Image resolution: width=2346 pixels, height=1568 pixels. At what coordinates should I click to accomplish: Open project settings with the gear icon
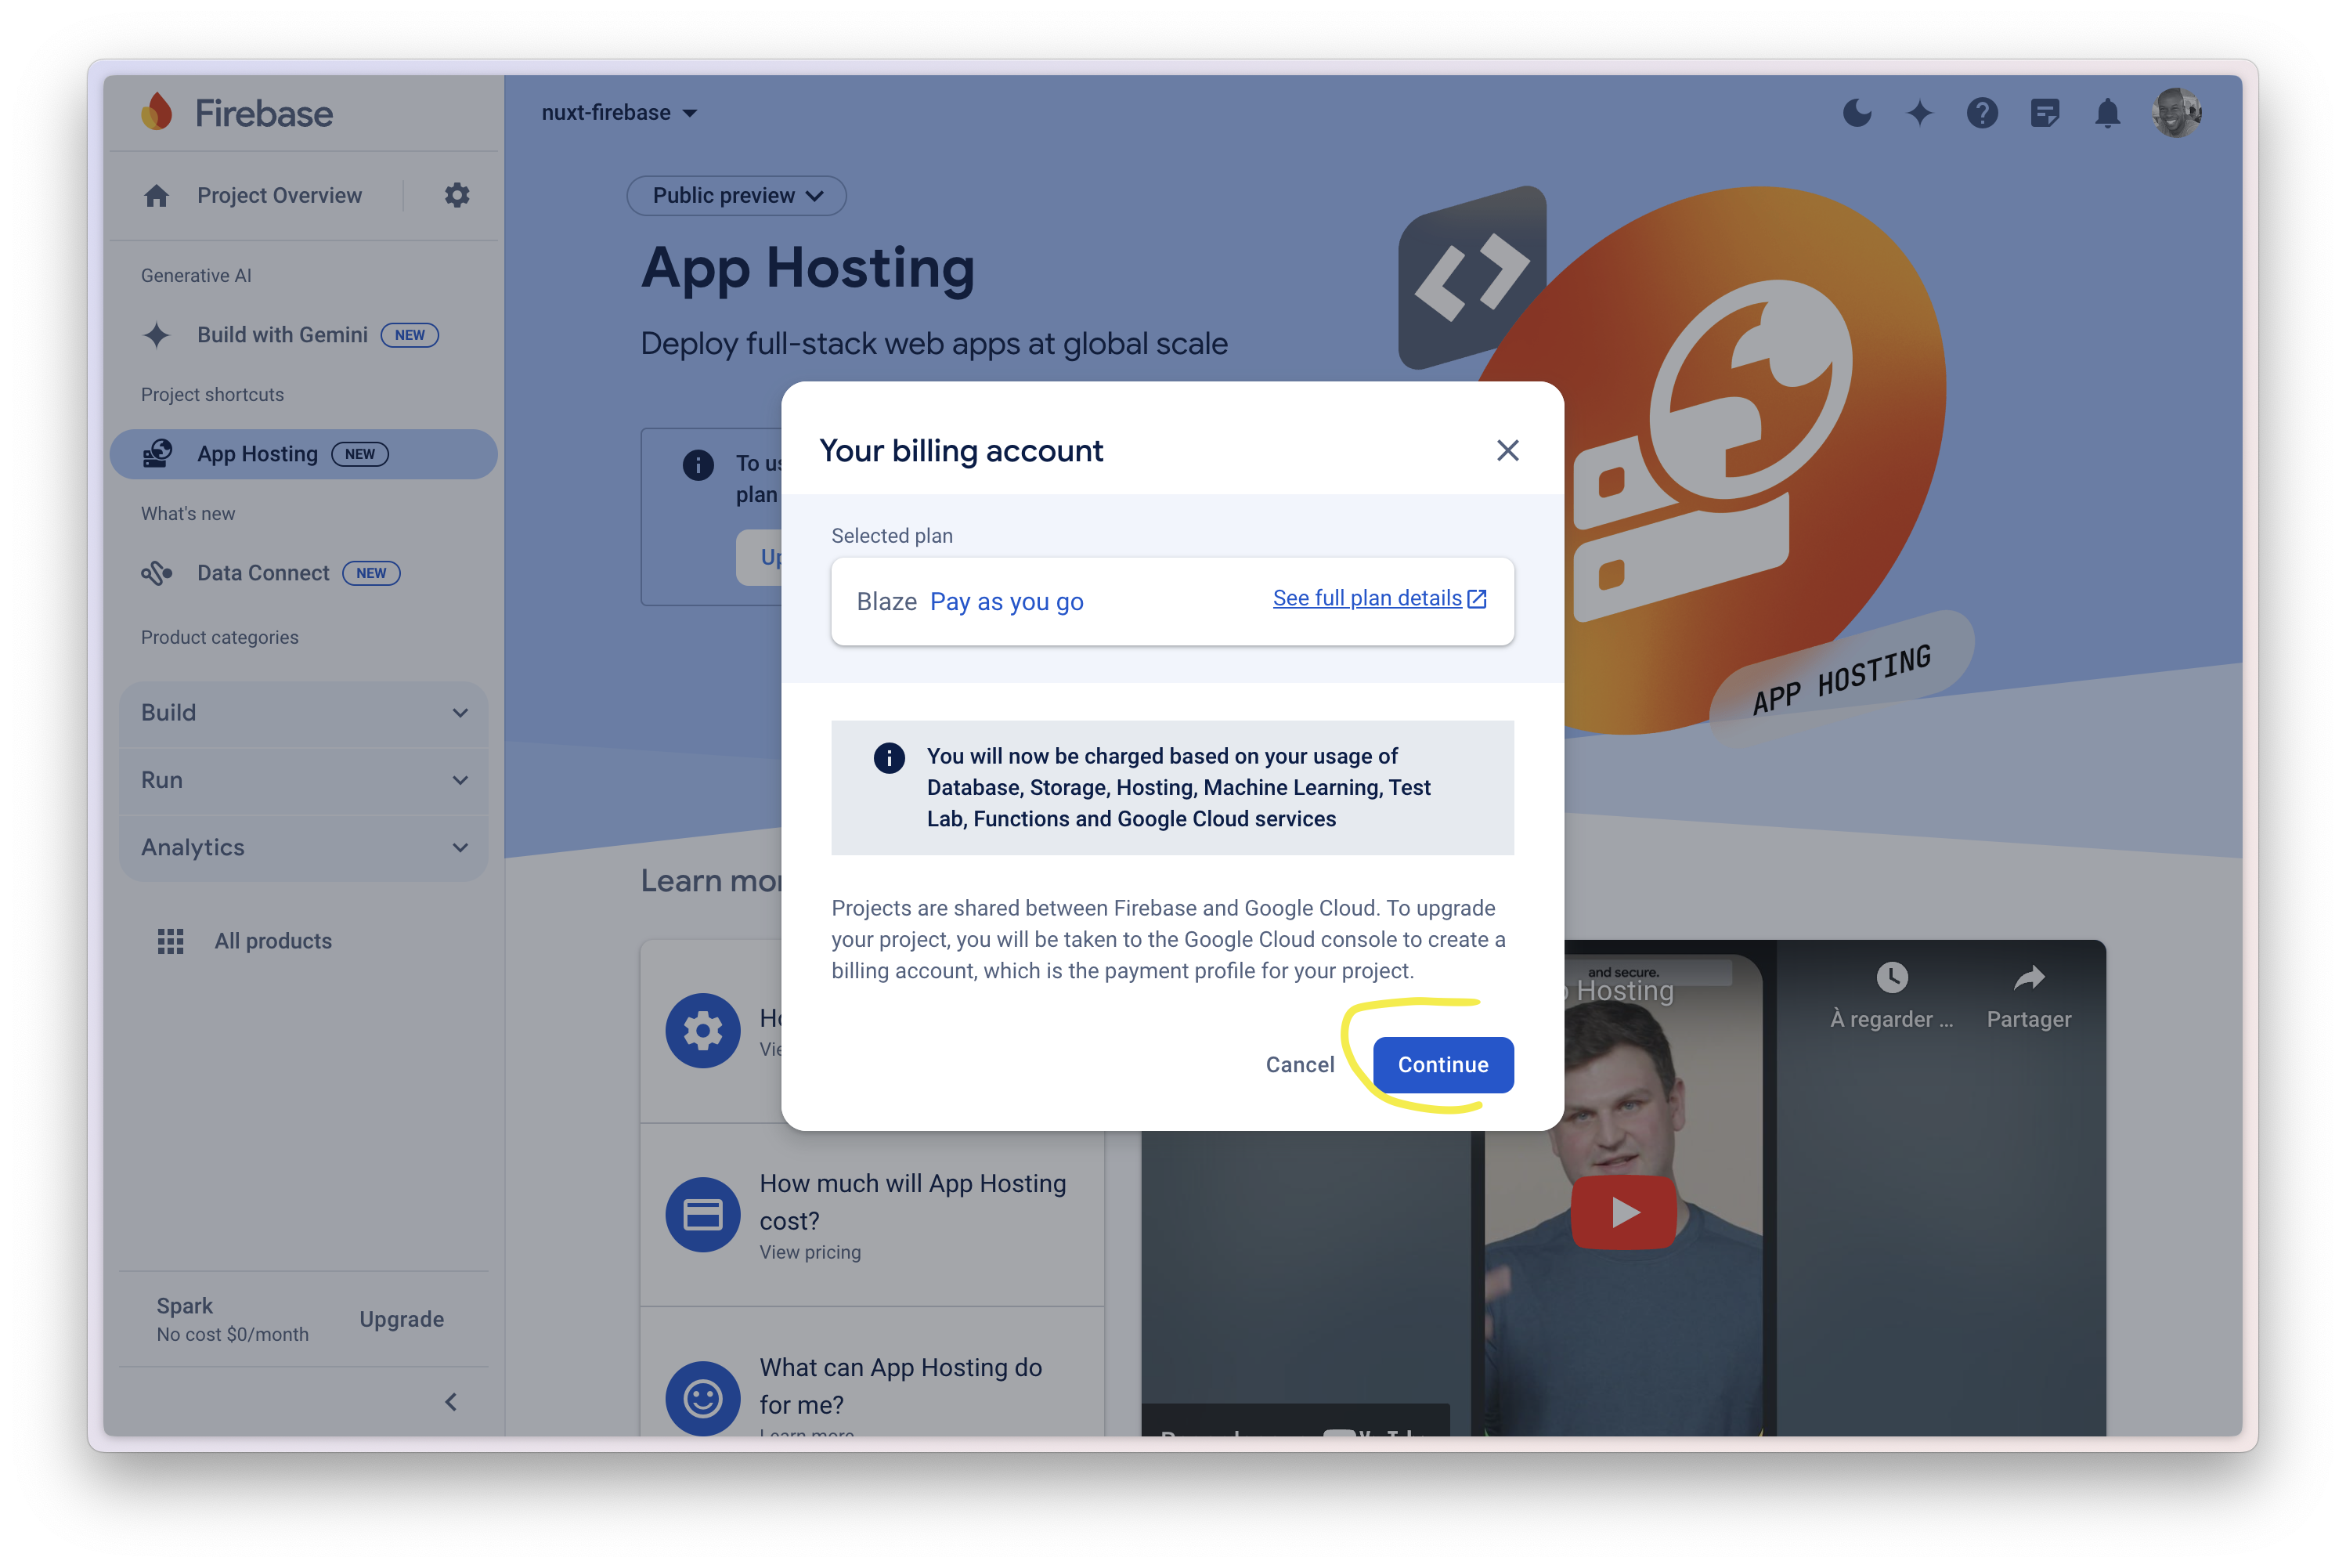coord(457,195)
